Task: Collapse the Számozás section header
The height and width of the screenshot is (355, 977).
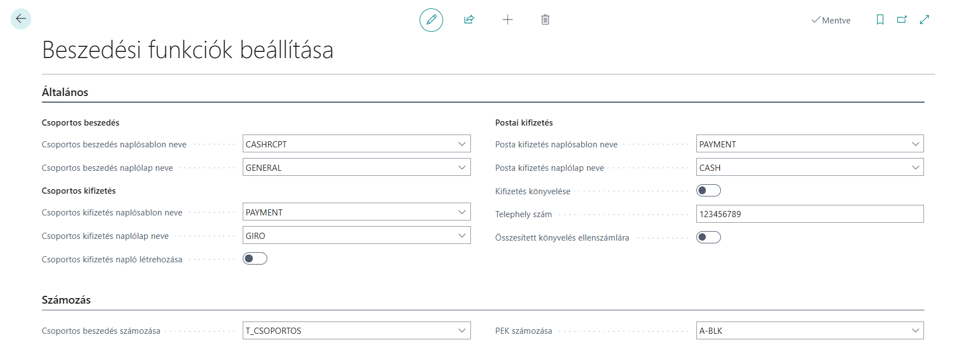Action: [66, 300]
